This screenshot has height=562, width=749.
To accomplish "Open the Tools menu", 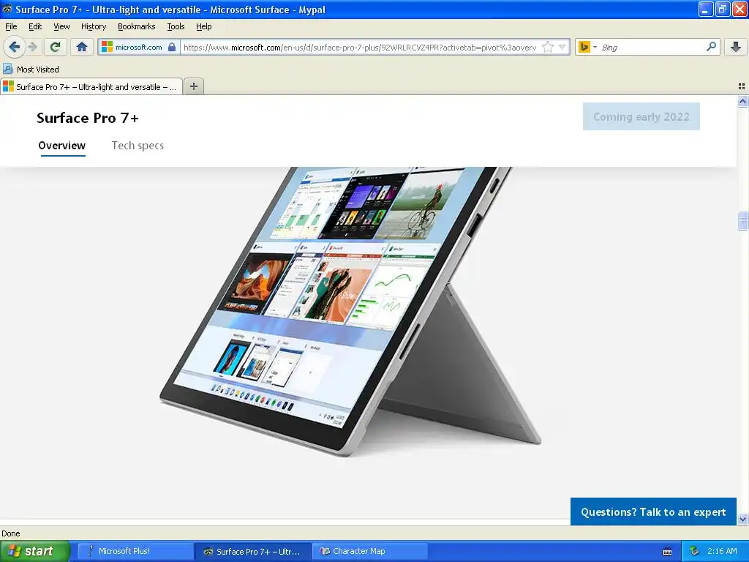I will (x=176, y=26).
